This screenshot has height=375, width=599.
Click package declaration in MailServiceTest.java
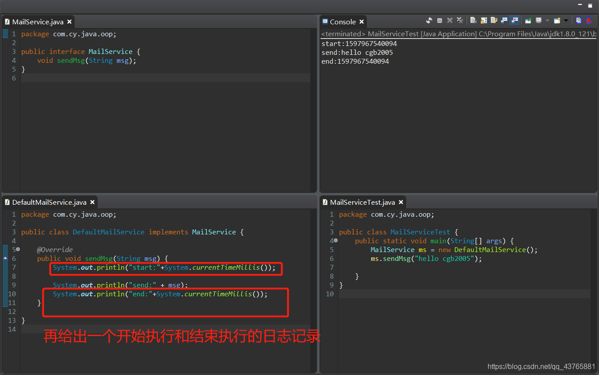pyautogui.click(x=387, y=214)
